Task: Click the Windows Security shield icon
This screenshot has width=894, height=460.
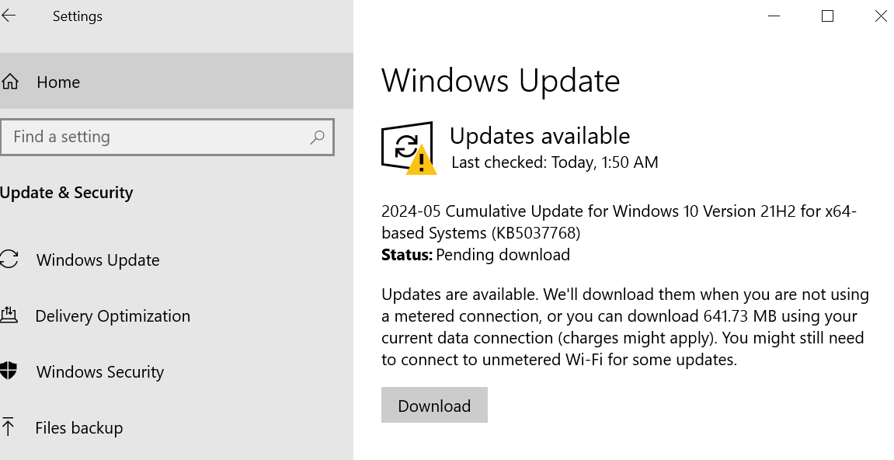Action: click(x=9, y=371)
